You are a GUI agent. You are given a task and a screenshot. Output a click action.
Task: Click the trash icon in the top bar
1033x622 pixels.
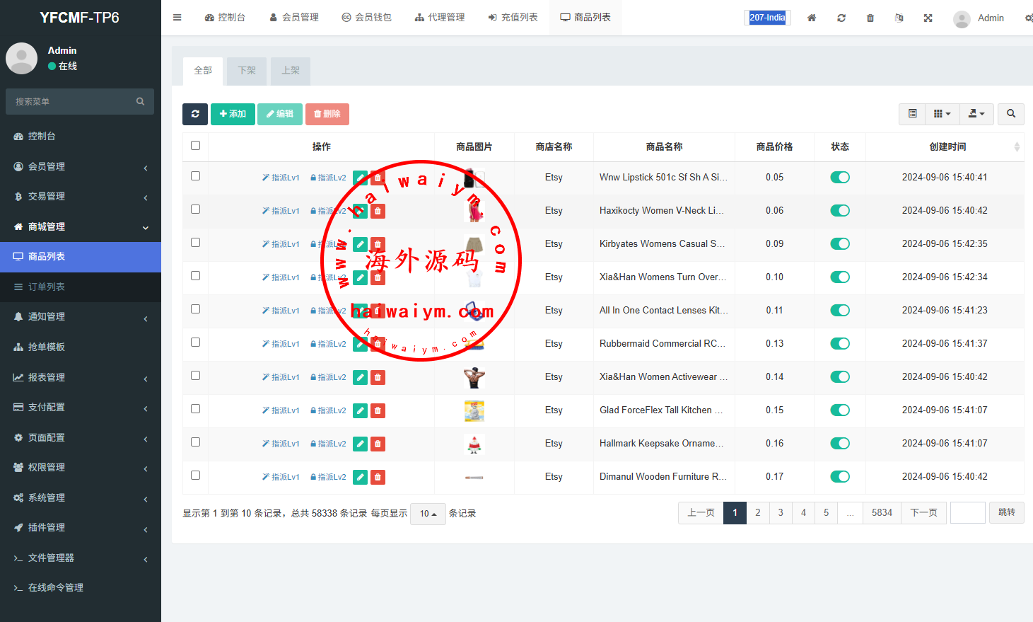870,18
